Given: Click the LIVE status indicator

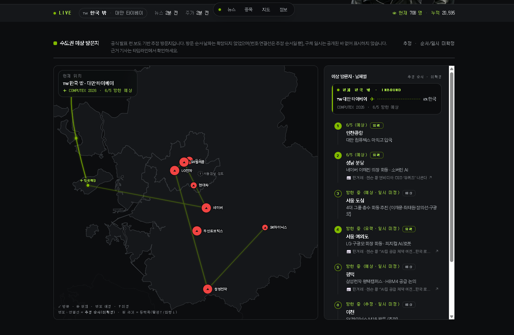Looking at the screenshot, I should pos(63,13).
